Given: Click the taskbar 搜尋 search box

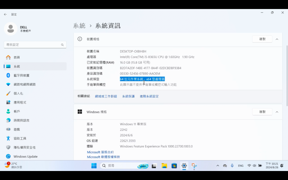Looking at the screenshot, I should pos(124,166).
